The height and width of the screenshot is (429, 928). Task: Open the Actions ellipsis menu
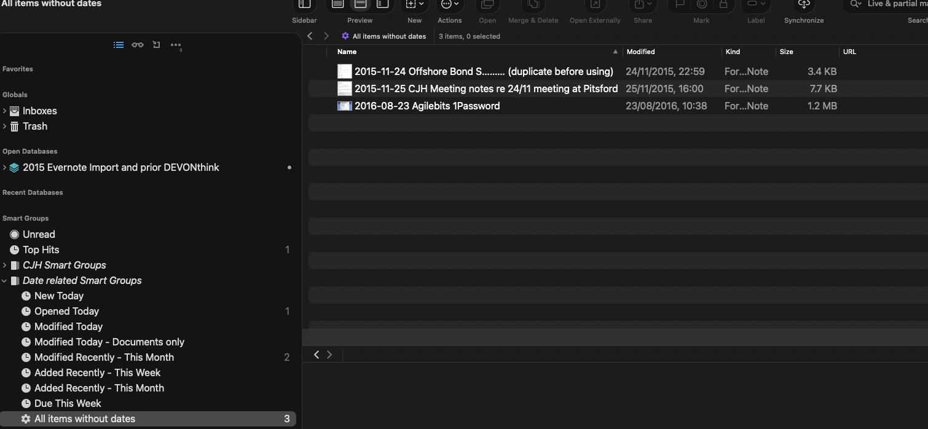(449, 5)
